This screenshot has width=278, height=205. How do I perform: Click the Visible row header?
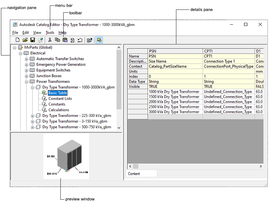(138, 86)
